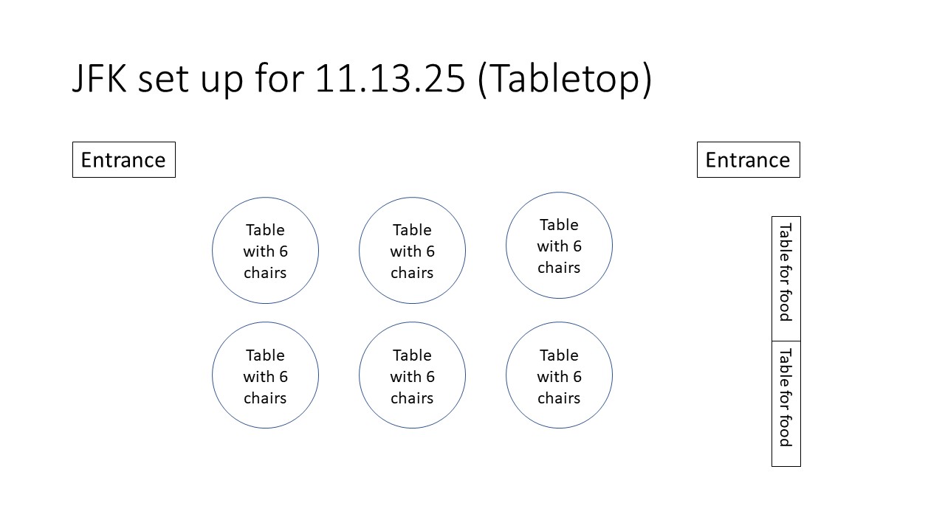Click "chairs" text in the bottom-right table
The image size is (945, 531).
pyautogui.click(x=559, y=398)
